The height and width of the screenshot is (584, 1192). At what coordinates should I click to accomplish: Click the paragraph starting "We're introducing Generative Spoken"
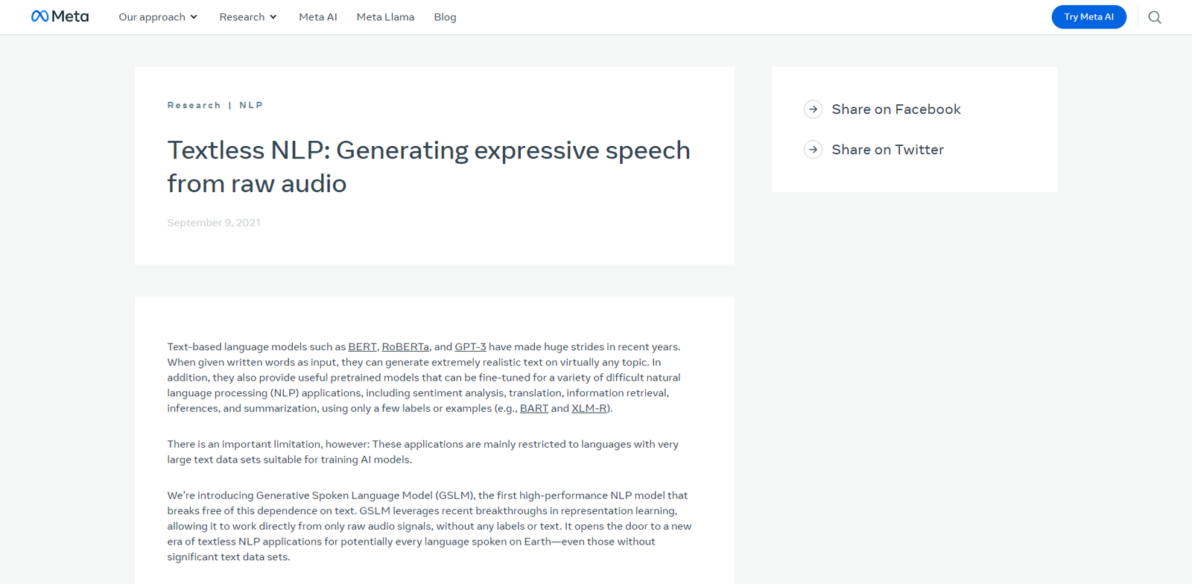click(x=429, y=526)
